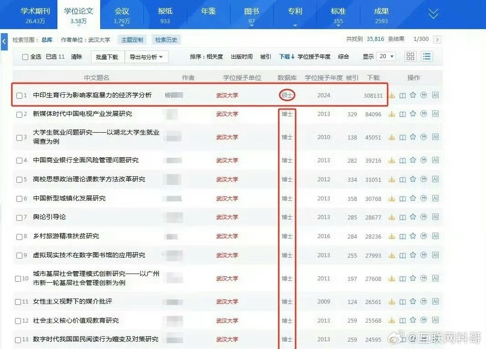Tick checkbox for result 13 数字时代
Viewport: 486px width, 349px height.
click(18, 340)
